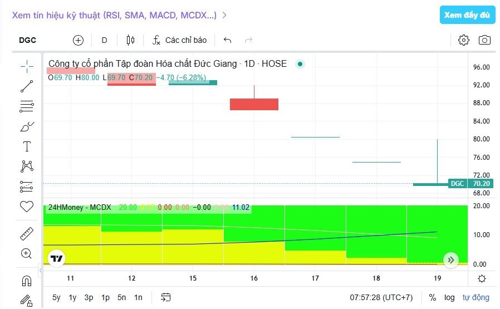Select the ruler measure tool
Image resolution: width=500 pixels, height=309 pixels.
(27, 233)
